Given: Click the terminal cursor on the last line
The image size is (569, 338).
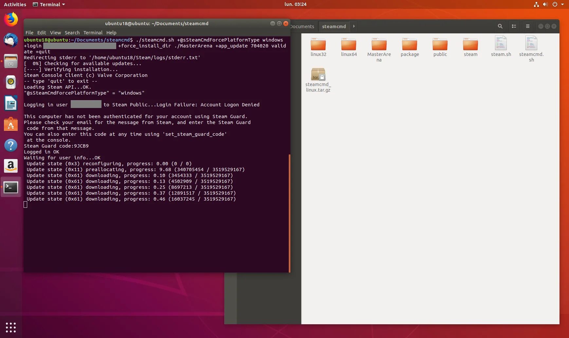Looking at the screenshot, I should (26, 205).
